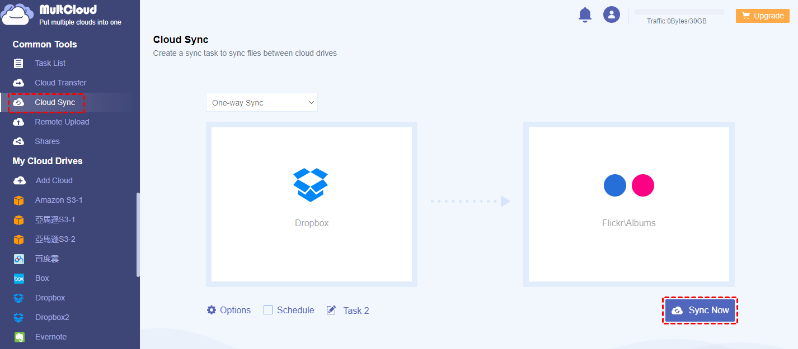Click the traffic usage progress bar
The height and width of the screenshot is (349, 798).
679,11
